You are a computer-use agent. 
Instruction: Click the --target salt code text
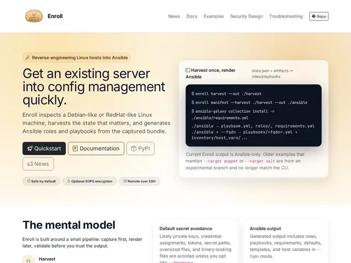(260, 161)
